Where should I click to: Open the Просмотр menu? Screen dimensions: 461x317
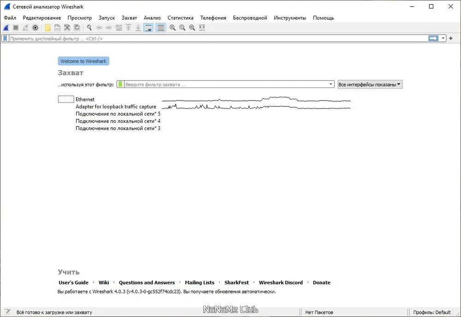pyautogui.click(x=80, y=18)
